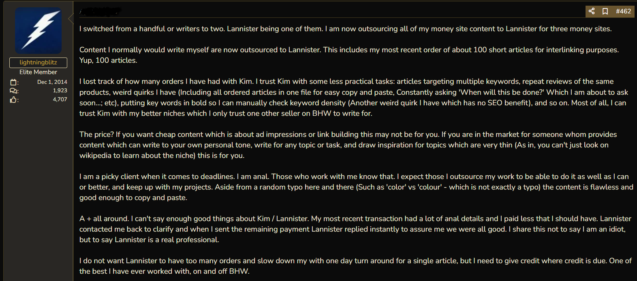Click the paragraph starting 'A + all around'
The image size is (637, 281).
coord(355,229)
